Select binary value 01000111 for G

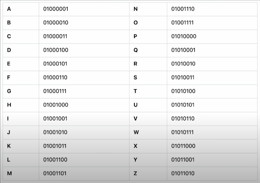tap(55, 91)
